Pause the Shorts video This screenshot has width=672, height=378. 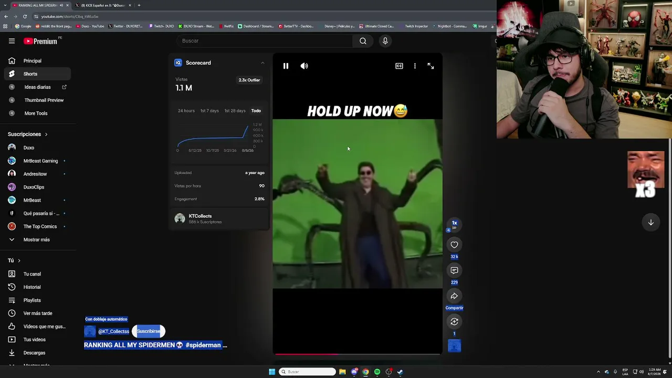click(286, 66)
